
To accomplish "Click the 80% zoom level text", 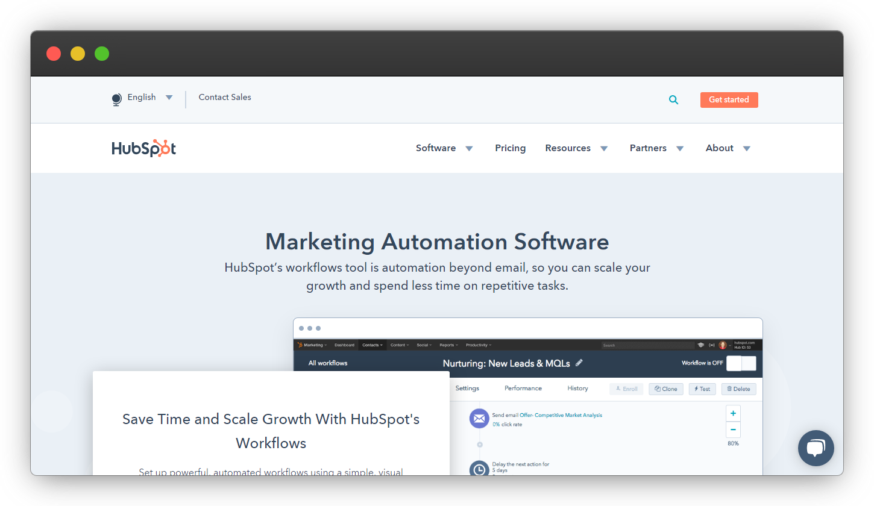I will pos(733,444).
